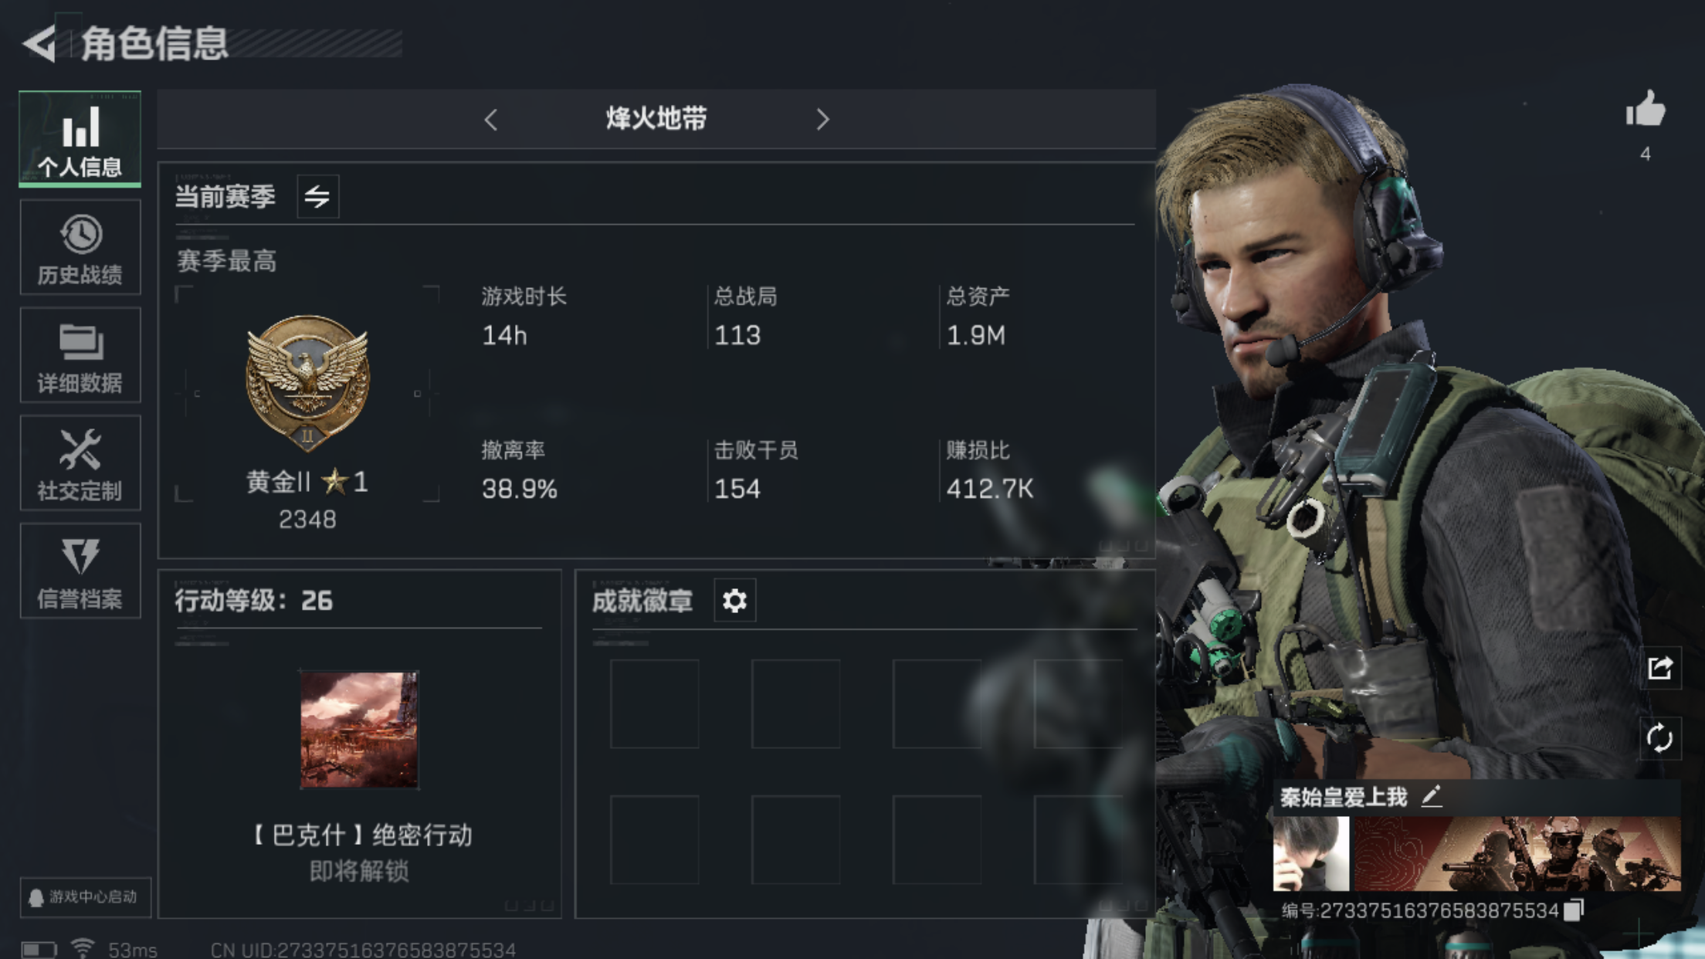Switch to previous mode with left chevron

(491, 120)
